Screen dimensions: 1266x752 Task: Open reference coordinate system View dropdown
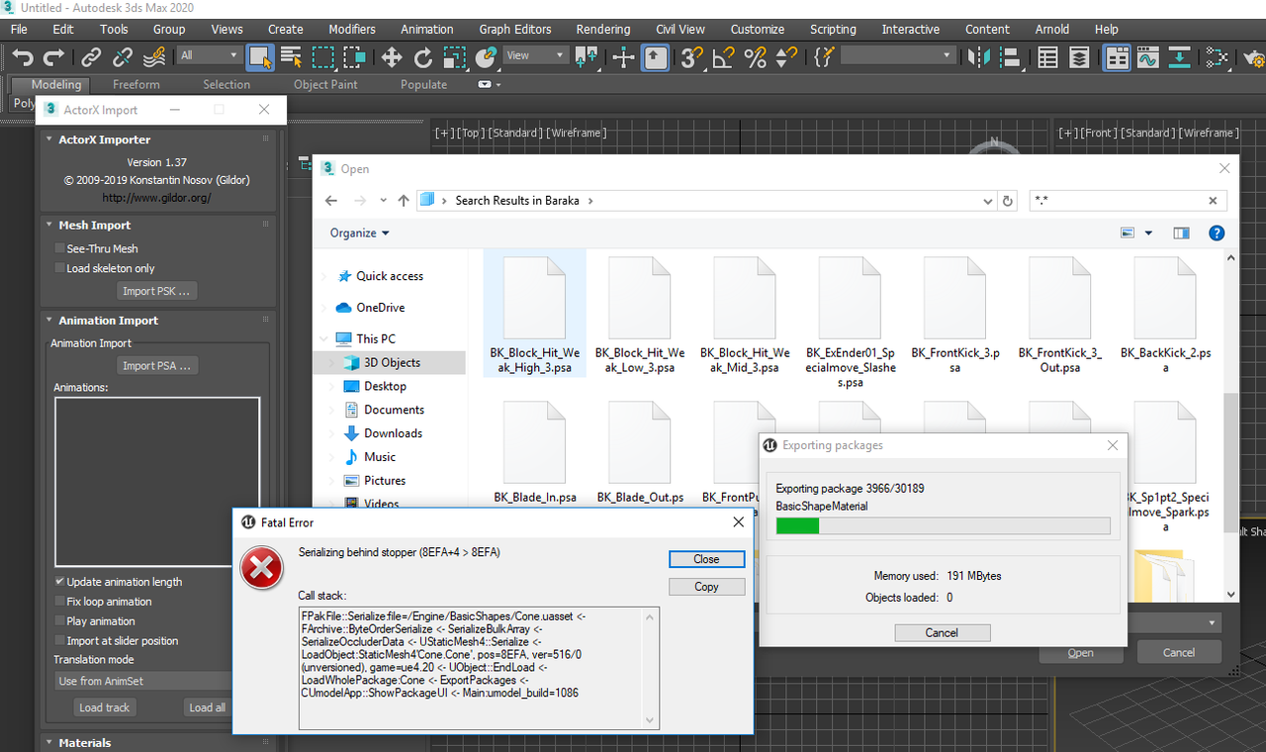pos(535,55)
